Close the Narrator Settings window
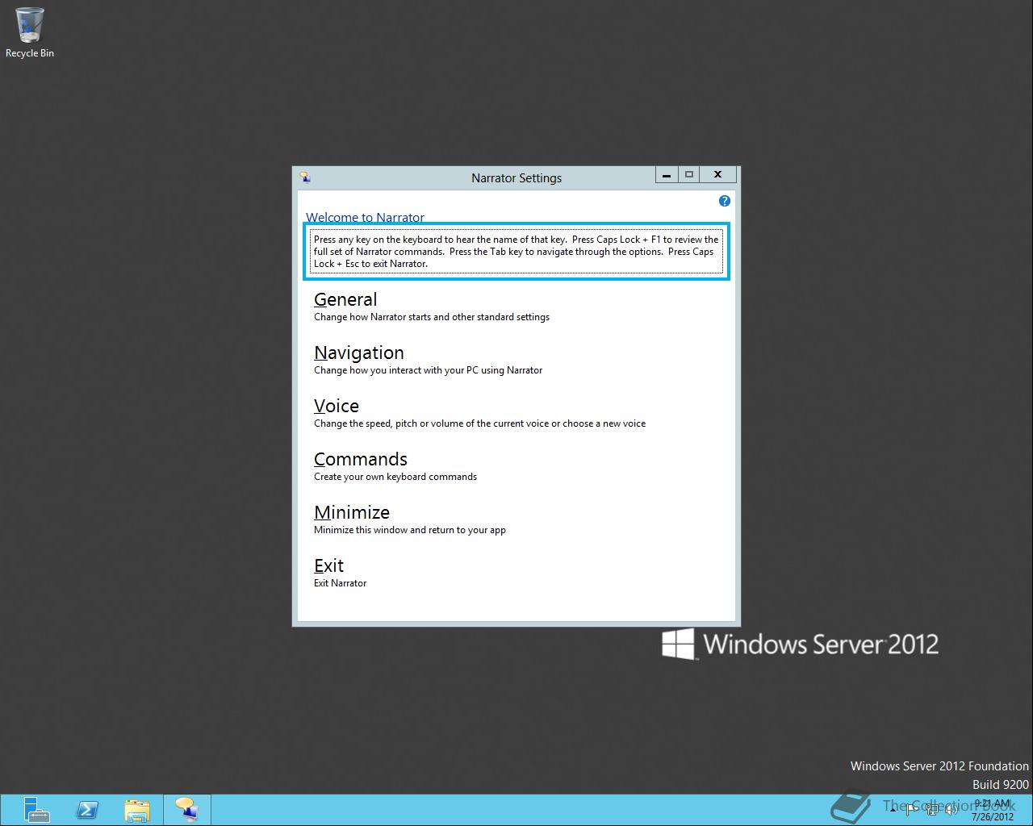This screenshot has height=826, width=1033. (x=717, y=174)
